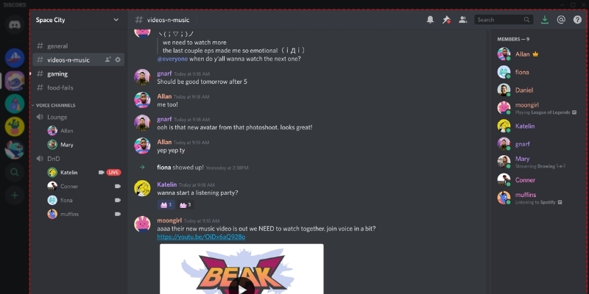Open the inbox mentions @ icon
Screen dimensions: 589x294
(561, 20)
